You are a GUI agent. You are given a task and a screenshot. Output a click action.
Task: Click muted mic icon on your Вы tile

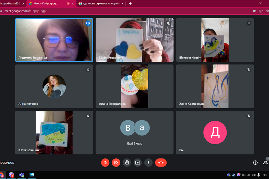pos(249,116)
